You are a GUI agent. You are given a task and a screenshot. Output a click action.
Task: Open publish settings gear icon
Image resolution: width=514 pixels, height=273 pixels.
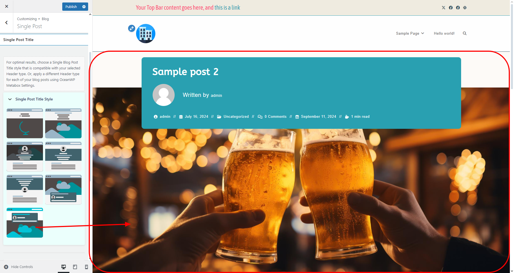pos(84,7)
